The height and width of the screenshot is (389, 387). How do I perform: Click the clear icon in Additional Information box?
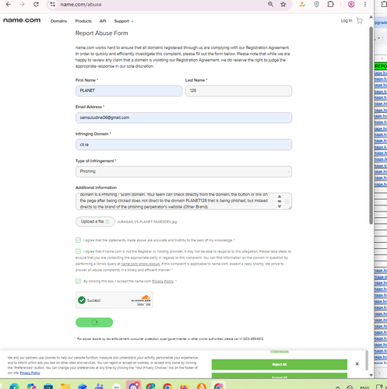(x=287, y=202)
